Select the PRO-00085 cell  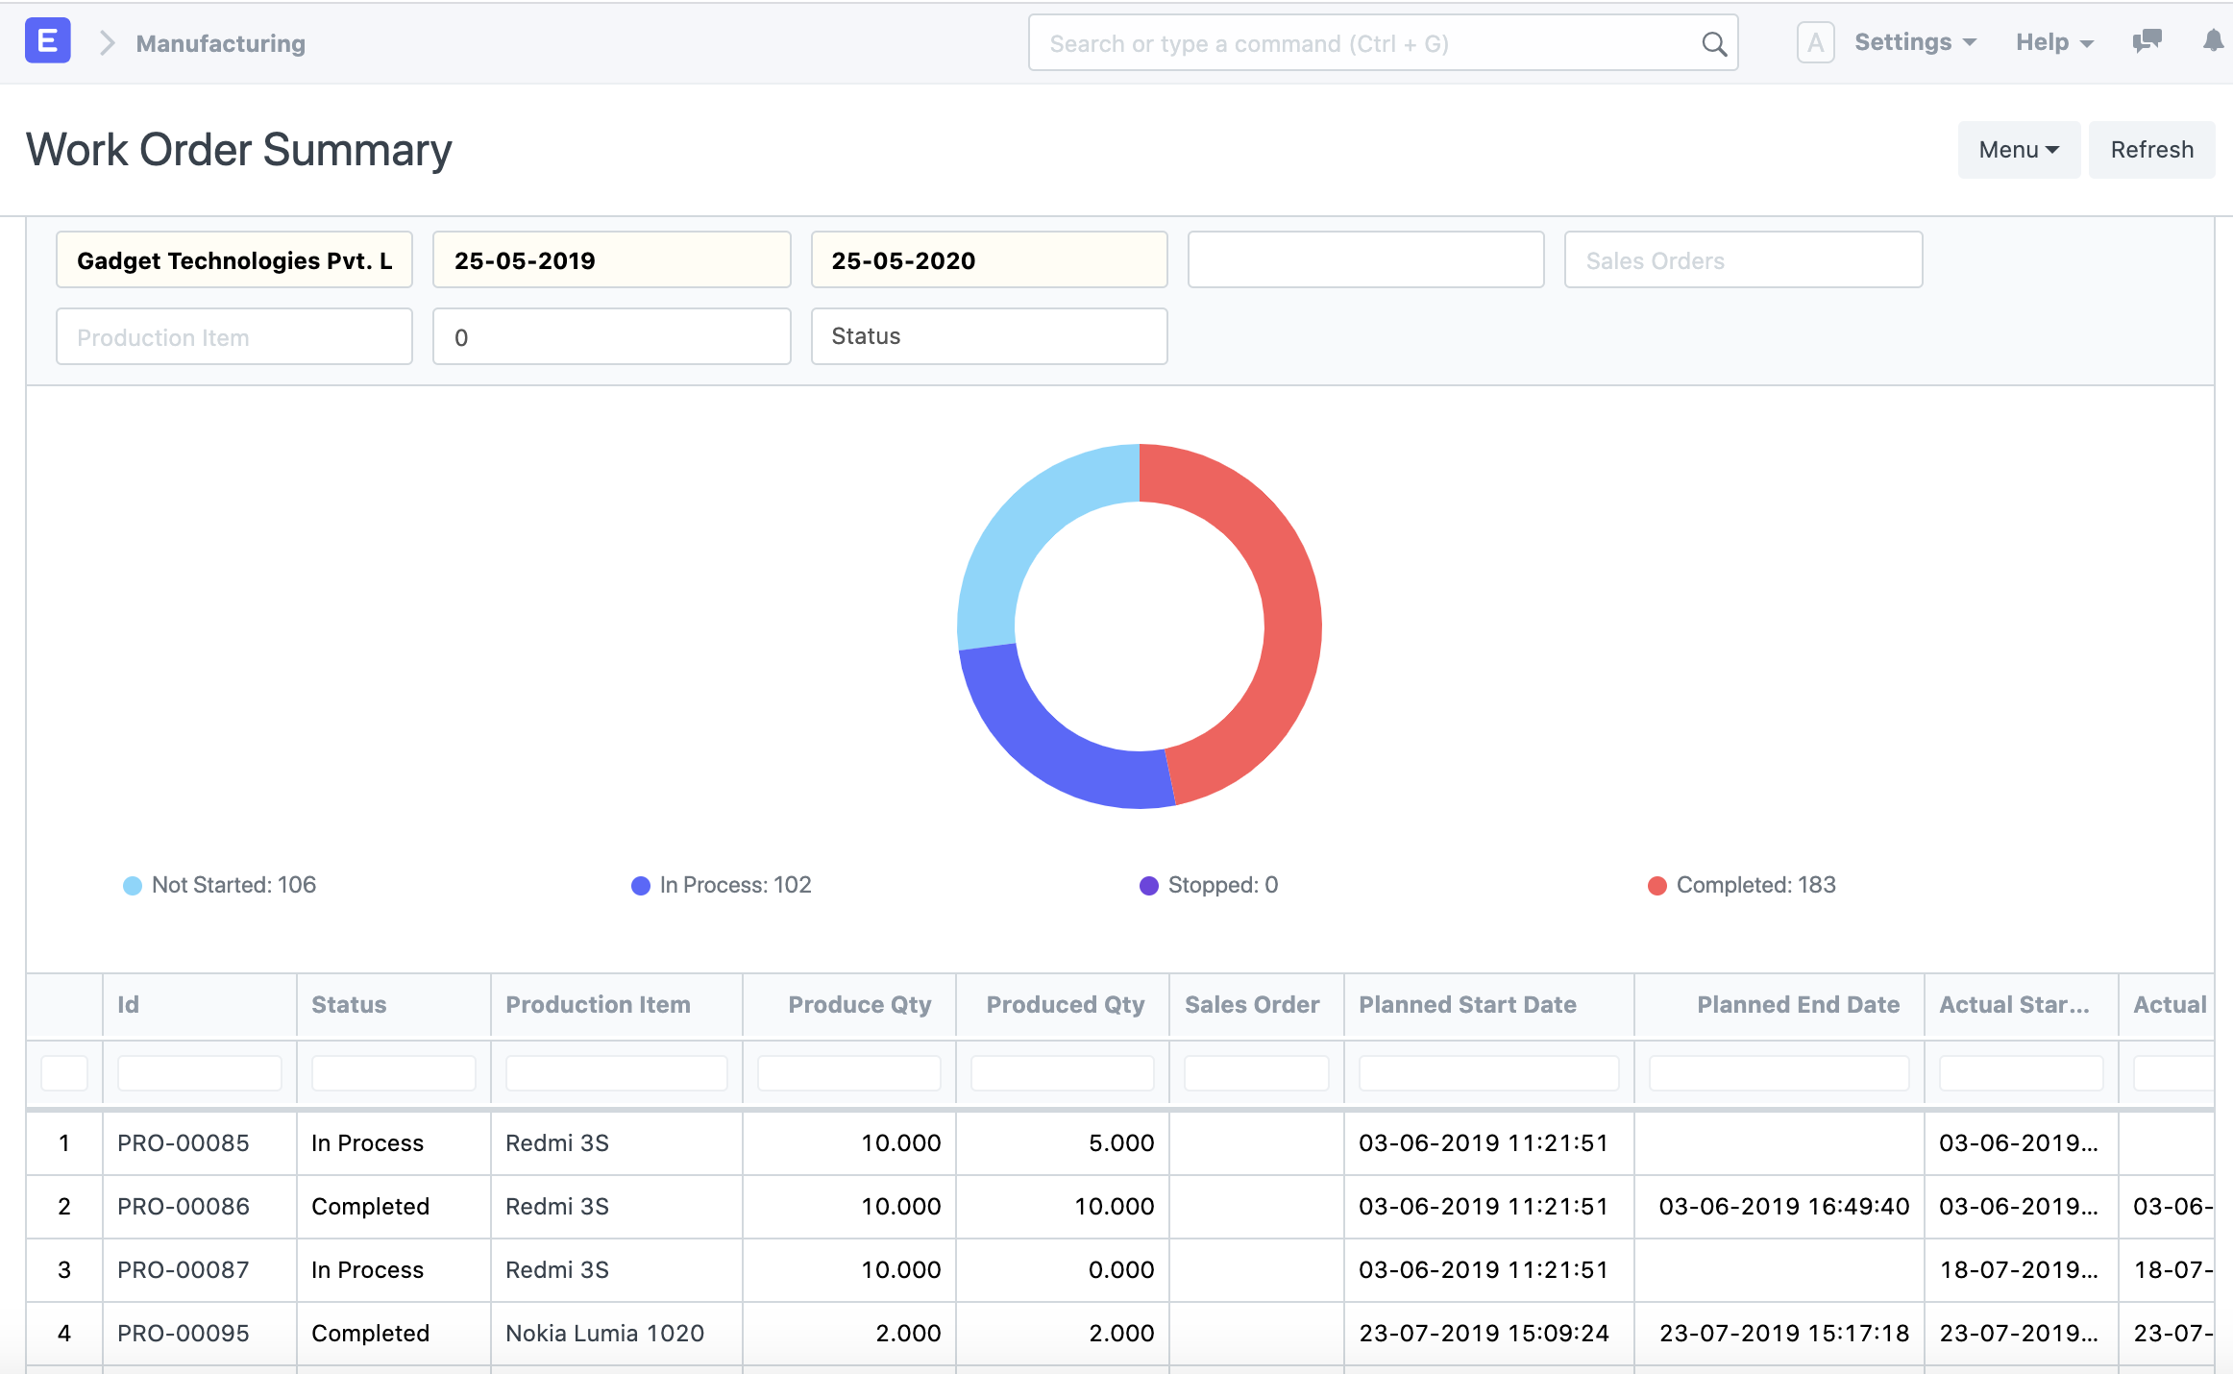[200, 1143]
